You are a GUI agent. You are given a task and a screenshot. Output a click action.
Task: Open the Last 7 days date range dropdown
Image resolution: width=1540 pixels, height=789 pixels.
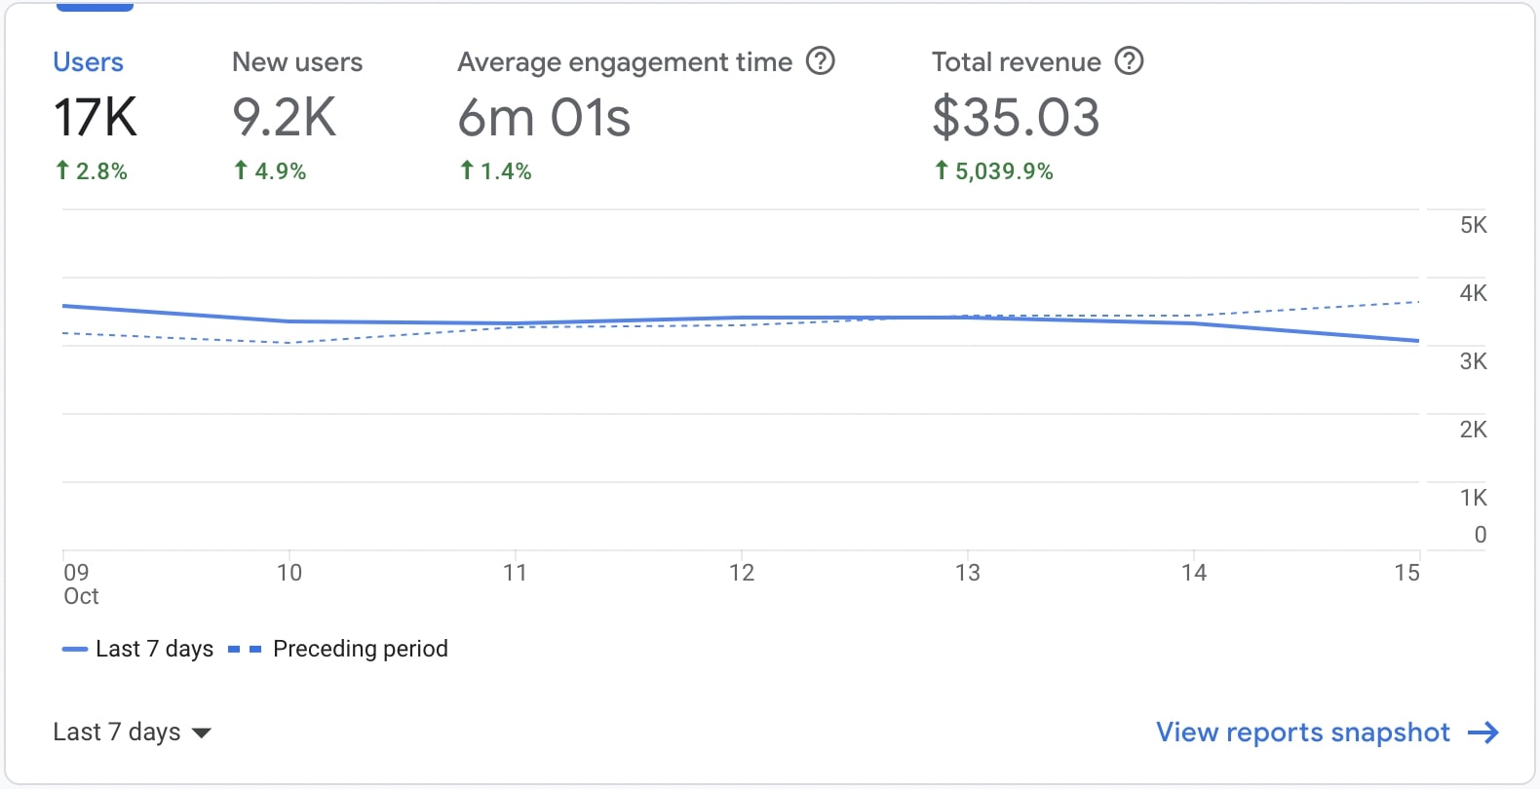[132, 732]
